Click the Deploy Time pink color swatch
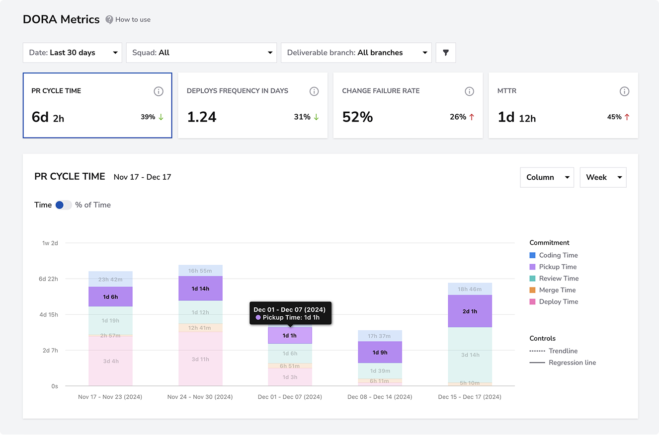This screenshot has height=435, width=659. click(533, 302)
